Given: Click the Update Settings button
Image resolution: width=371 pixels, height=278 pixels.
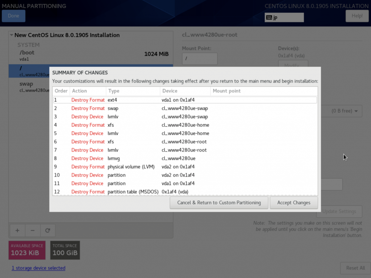Looking at the screenshot, I should point(339,211).
